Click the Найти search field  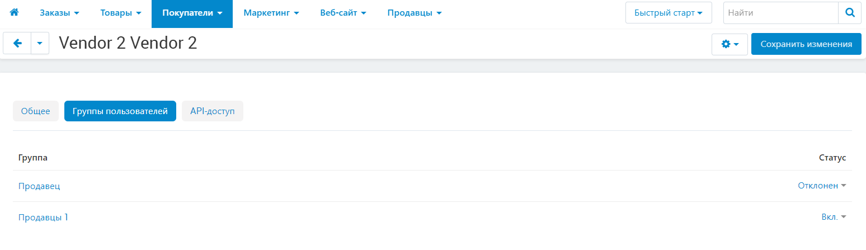coord(780,13)
